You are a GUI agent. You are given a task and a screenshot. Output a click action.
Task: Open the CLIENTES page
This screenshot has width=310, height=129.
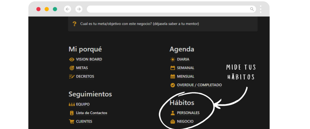pos(84,122)
